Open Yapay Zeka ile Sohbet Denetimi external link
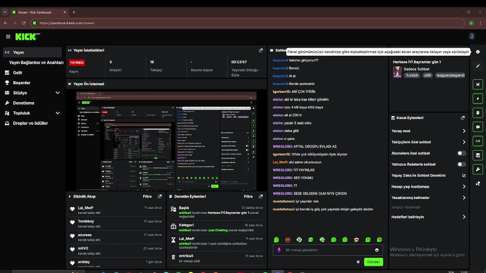This screenshot has width=486, height=273. pyautogui.click(x=464, y=176)
